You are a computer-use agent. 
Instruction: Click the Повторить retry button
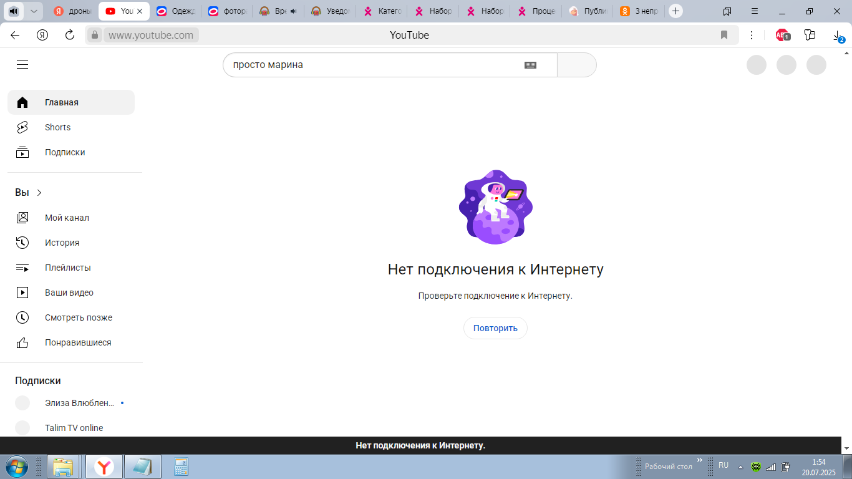coord(495,328)
